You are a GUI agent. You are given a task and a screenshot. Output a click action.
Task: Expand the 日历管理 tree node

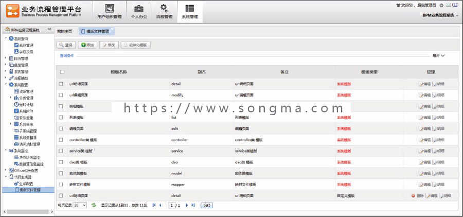point(5,58)
